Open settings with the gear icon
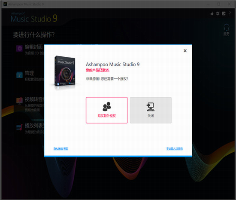Screen dimensions: 236x200 218,14
